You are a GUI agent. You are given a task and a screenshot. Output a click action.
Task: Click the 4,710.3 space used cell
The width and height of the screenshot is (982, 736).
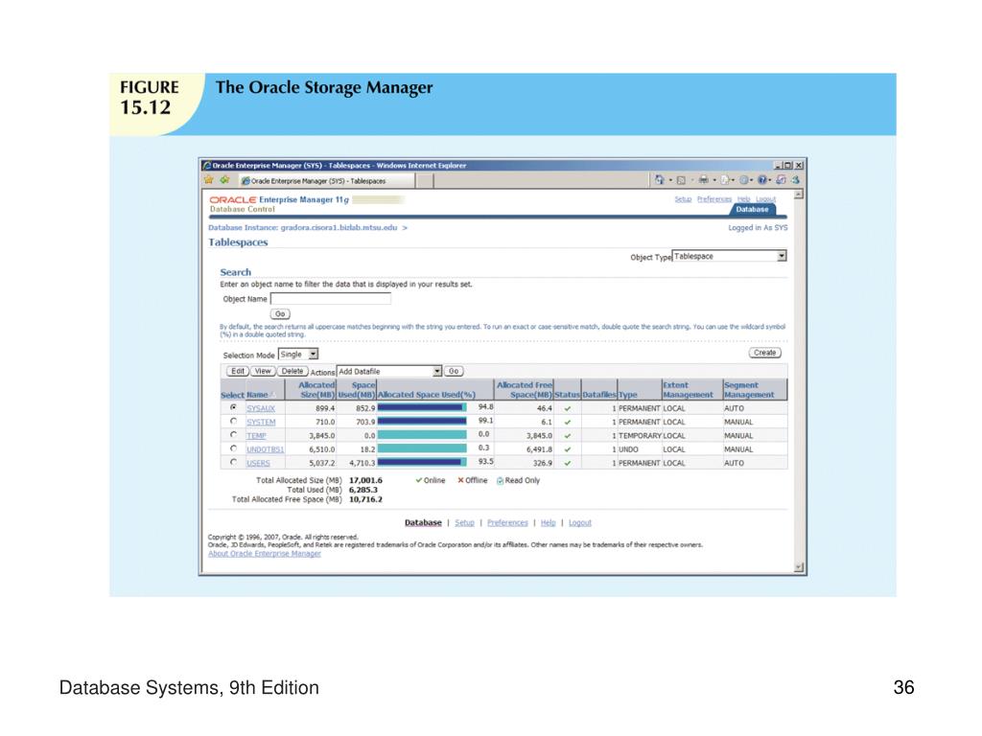point(362,464)
